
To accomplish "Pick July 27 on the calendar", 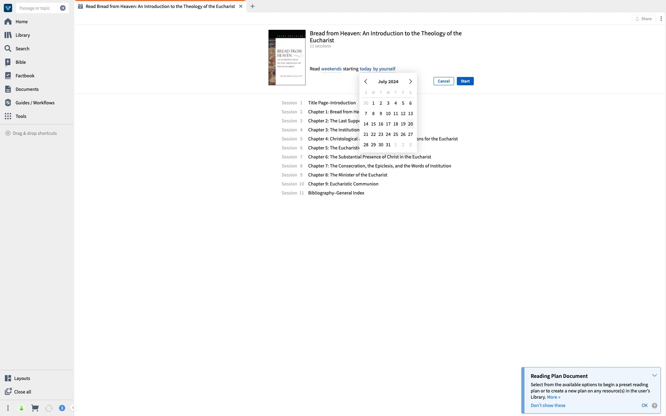I will (410, 134).
